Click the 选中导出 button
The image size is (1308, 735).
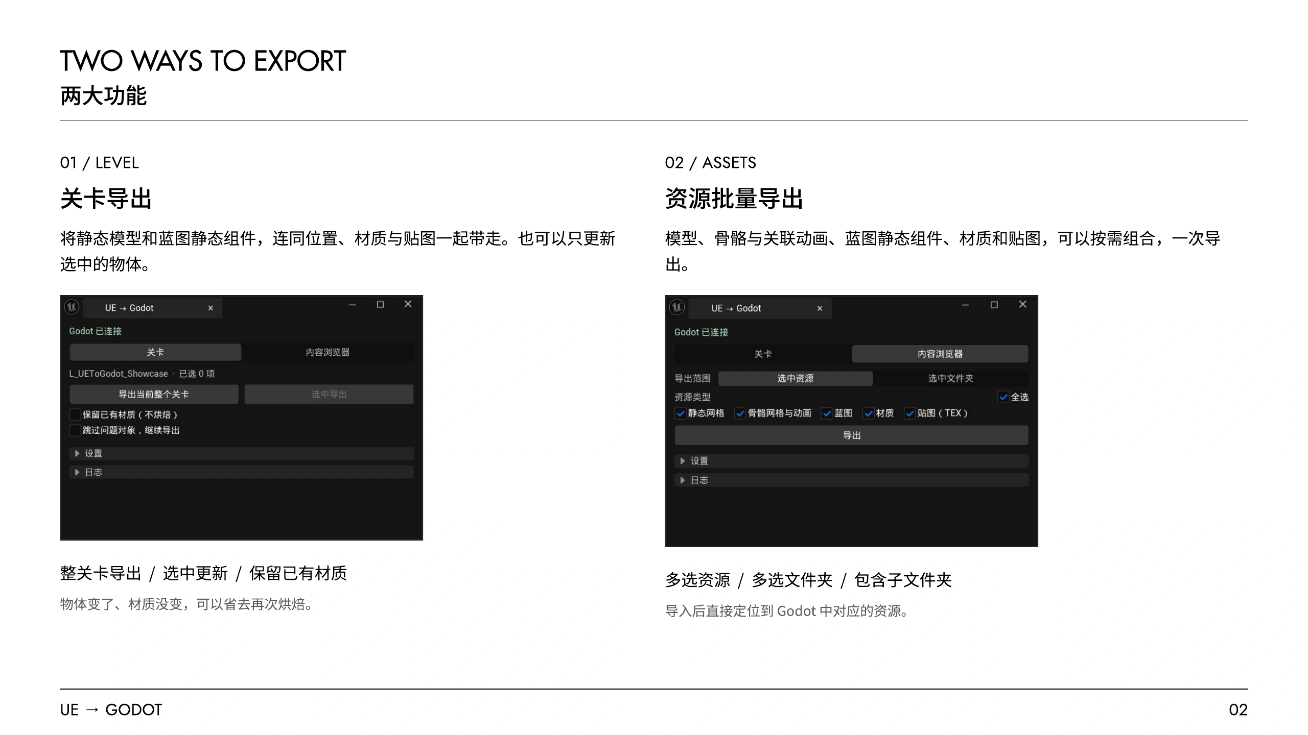[x=329, y=394]
